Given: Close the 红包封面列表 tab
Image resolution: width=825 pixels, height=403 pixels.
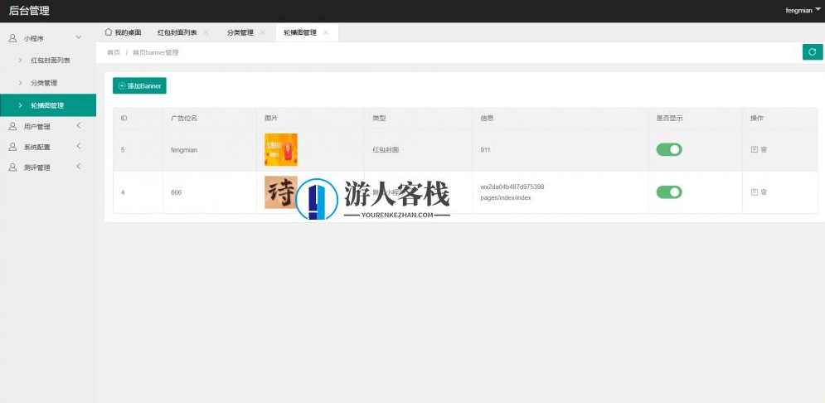Looking at the screenshot, I should click(206, 32).
